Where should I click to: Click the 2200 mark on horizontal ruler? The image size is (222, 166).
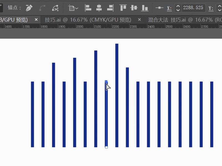(x=115, y=27)
